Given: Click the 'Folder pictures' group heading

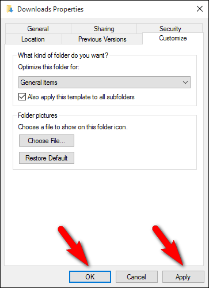Looking at the screenshot, I should tap(37, 115).
